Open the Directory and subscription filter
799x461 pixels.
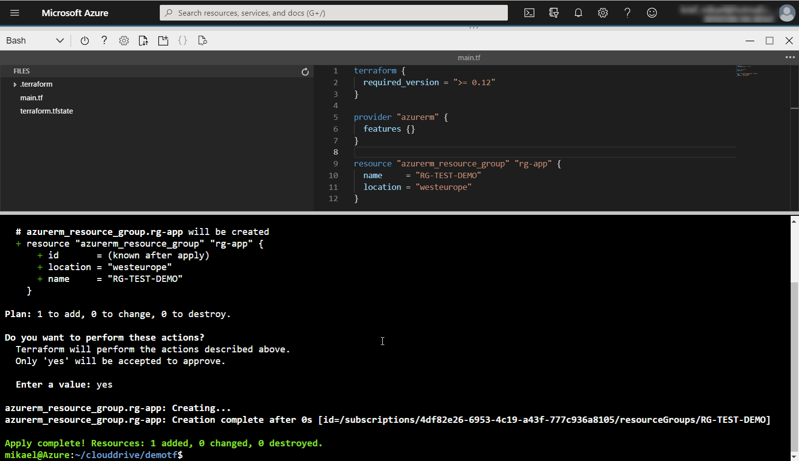[x=554, y=13]
